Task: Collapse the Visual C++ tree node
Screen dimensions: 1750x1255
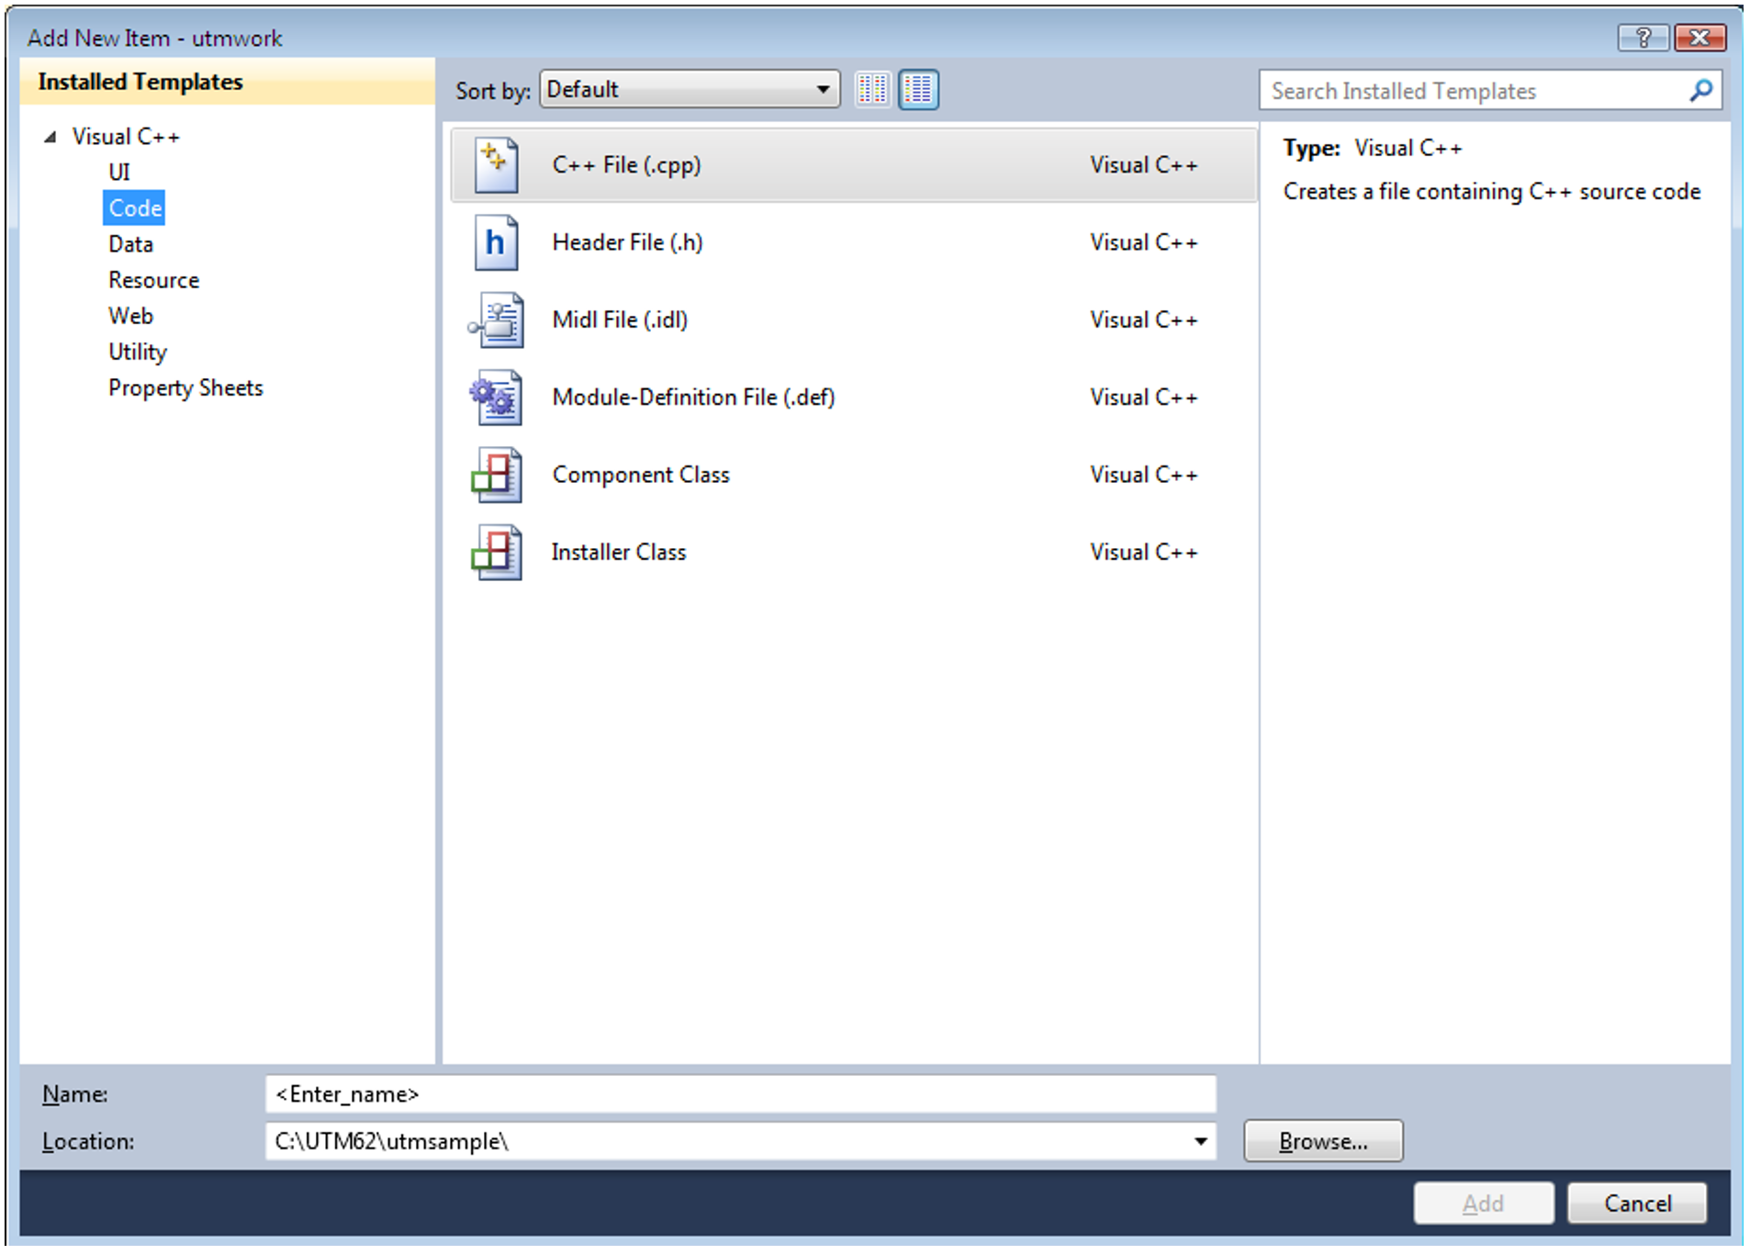Action: coord(50,137)
